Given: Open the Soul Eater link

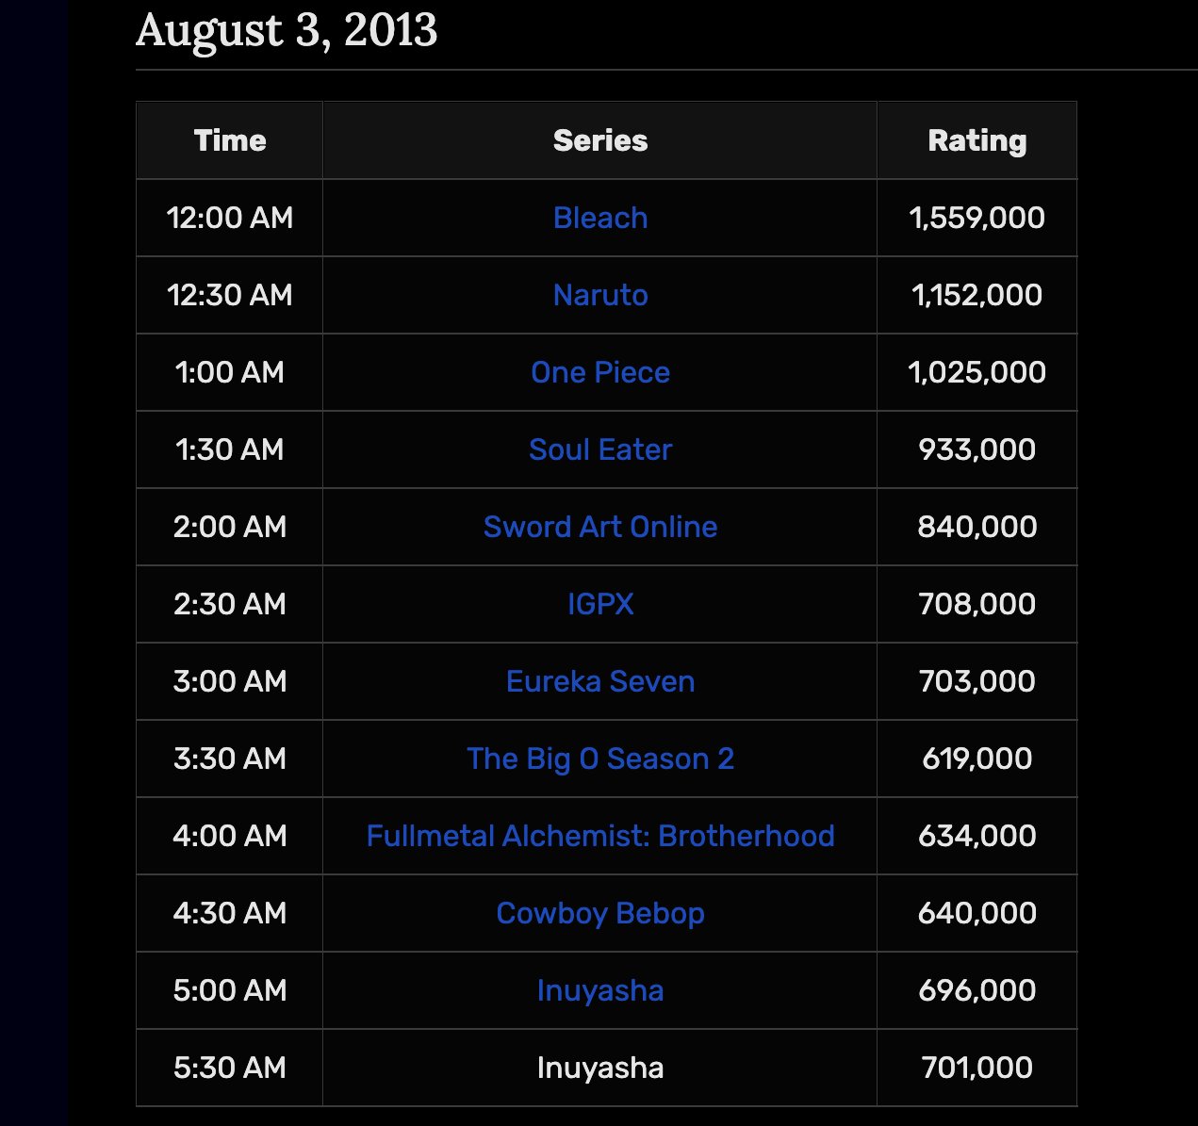Looking at the screenshot, I should tap(600, 449).
